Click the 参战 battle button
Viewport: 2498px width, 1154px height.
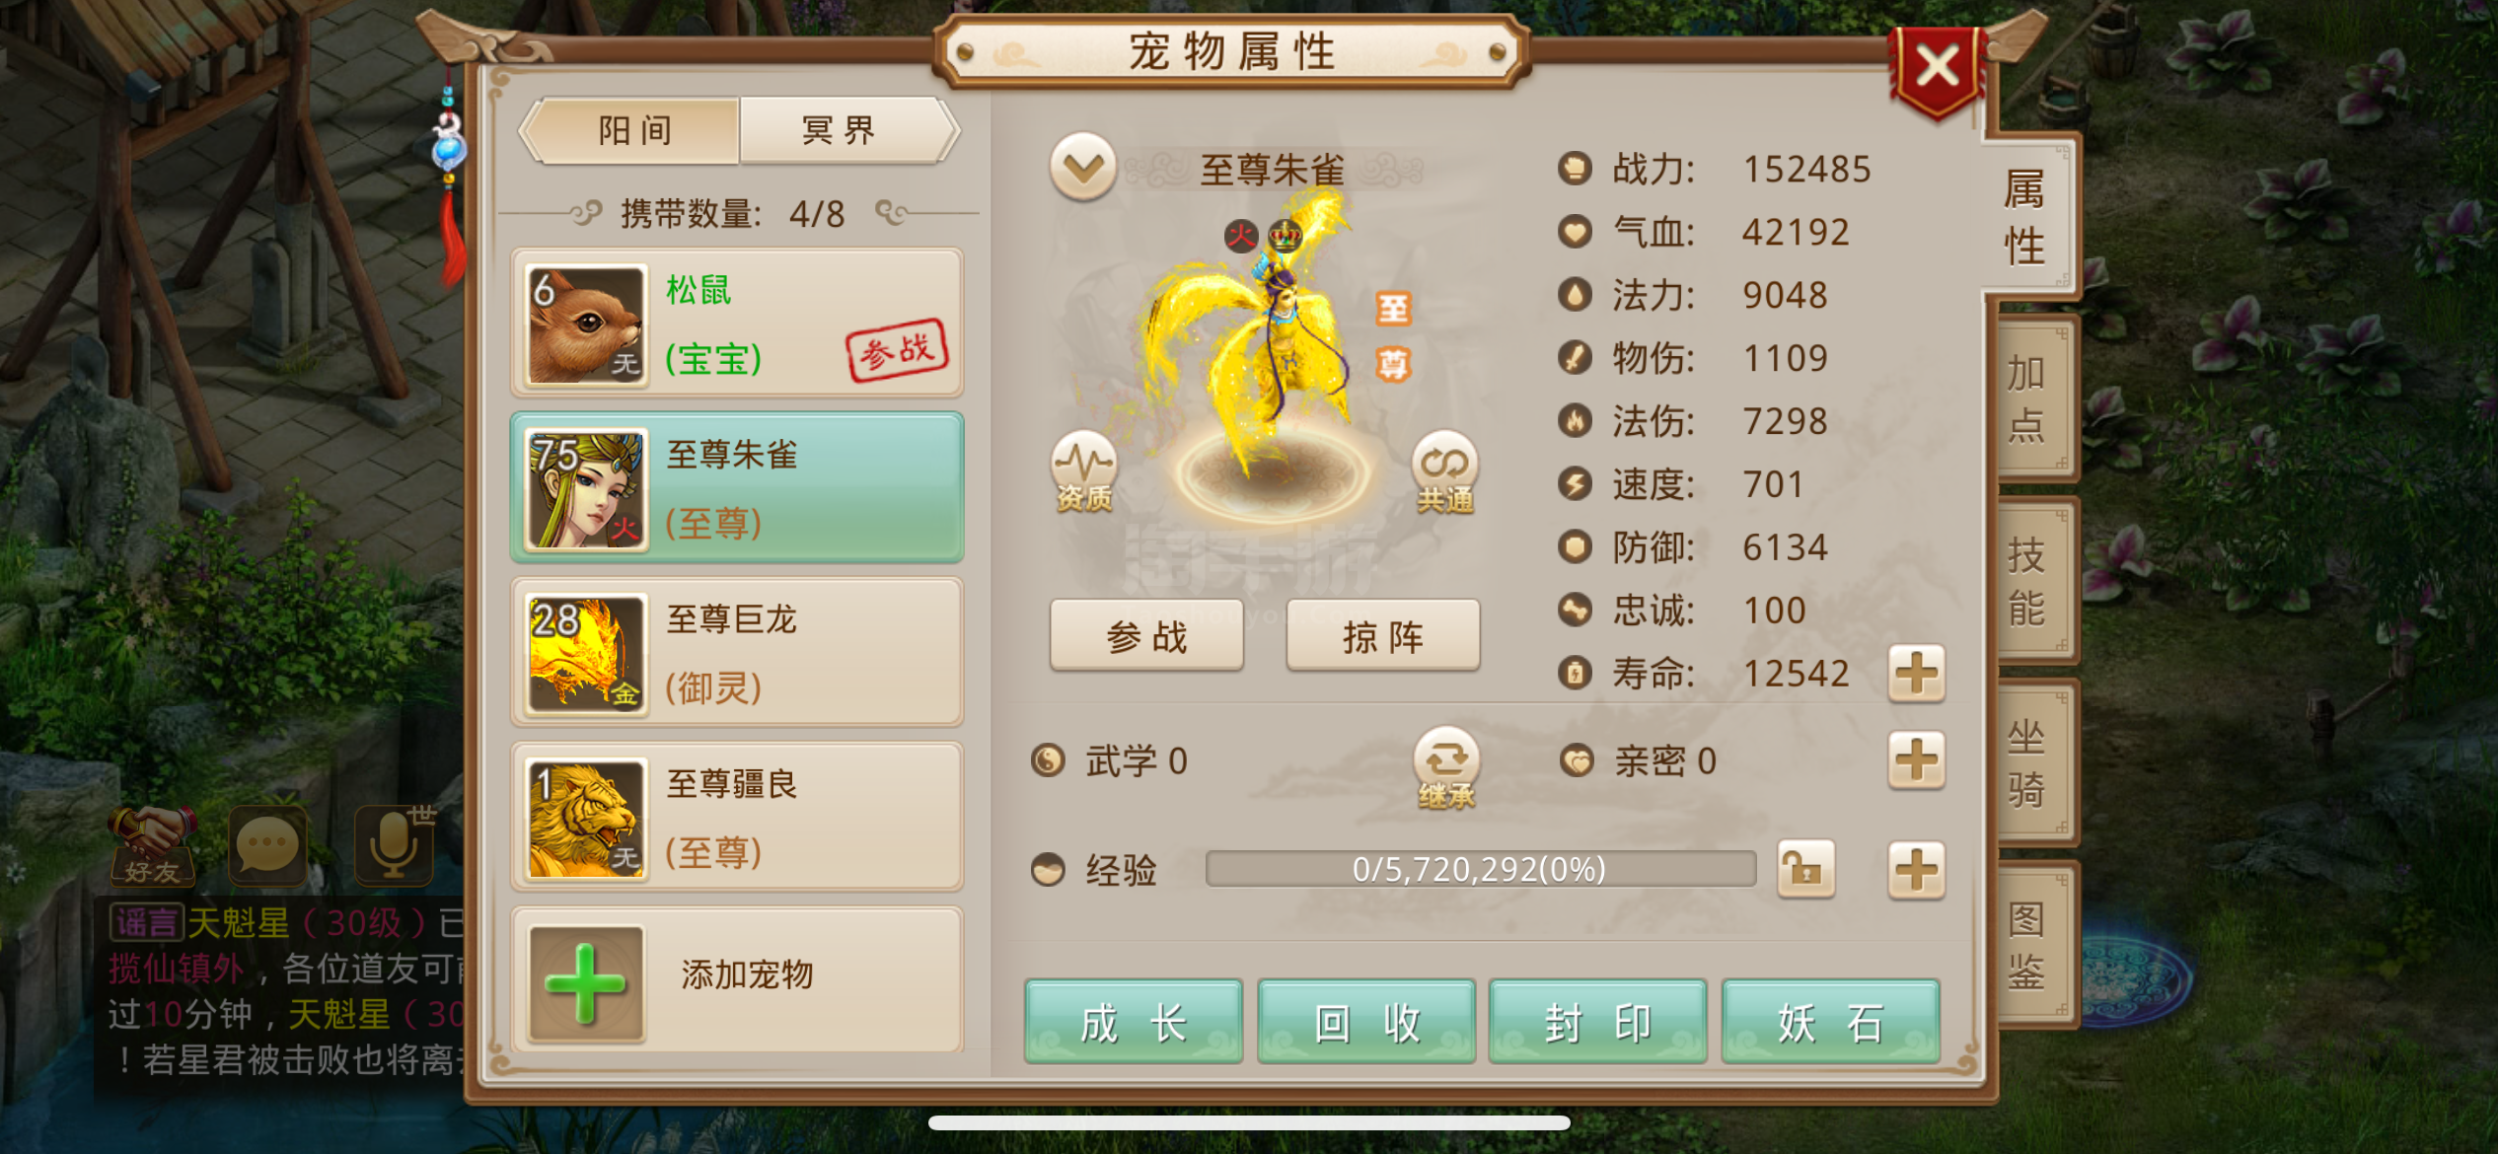pyautogui.click(x=1146, y=636)
